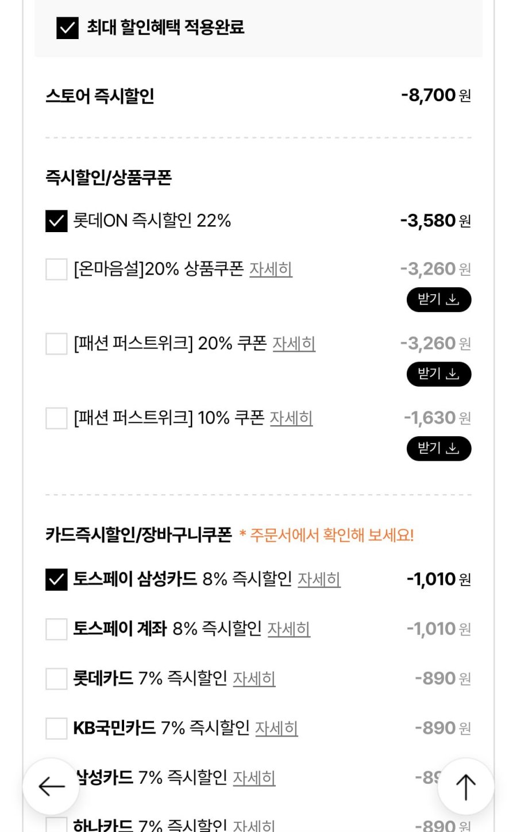View 자세히 for 패션 퍼스트위크 10% 쿠폰
The height and width of the screenshot is (832, 517).
point(291,418)
